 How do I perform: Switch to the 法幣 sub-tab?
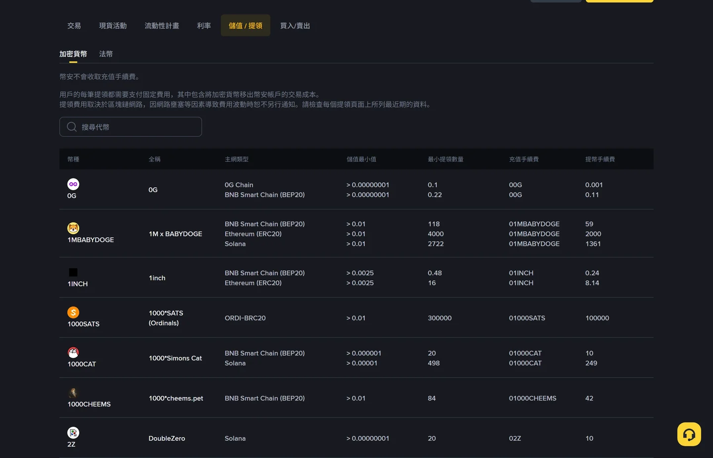coord(106,54)
